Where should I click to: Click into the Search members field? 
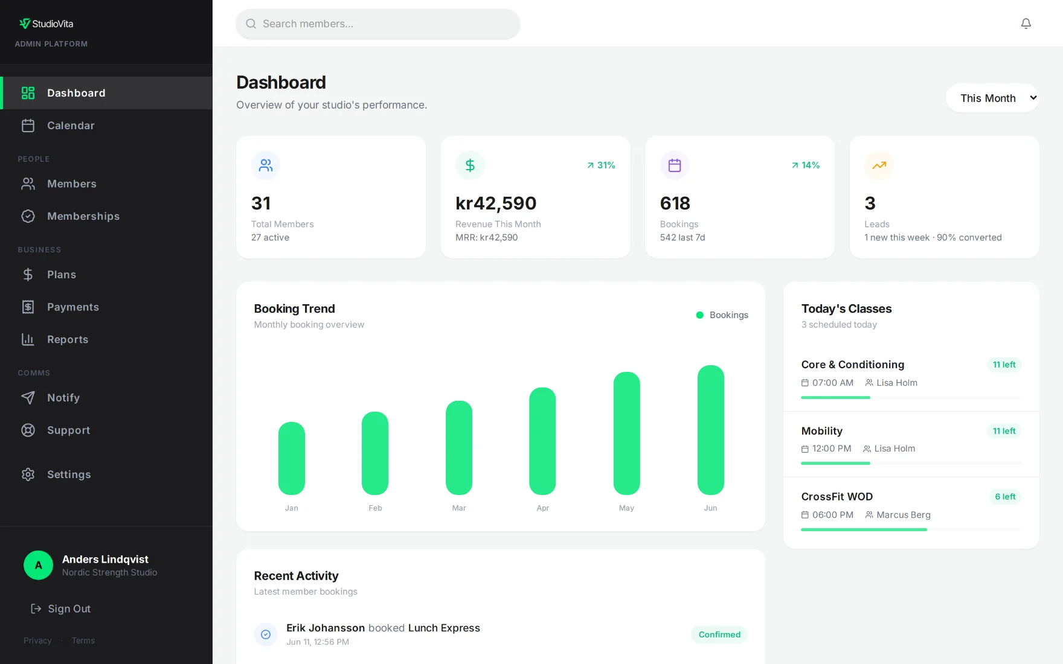click(x=378, y=24)
